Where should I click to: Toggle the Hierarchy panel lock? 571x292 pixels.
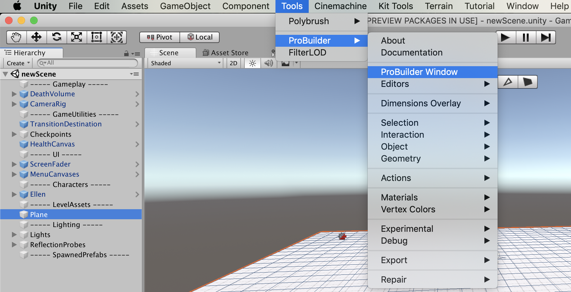tap(126, 54)
